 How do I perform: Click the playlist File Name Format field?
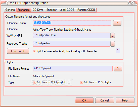click(73, 68)
